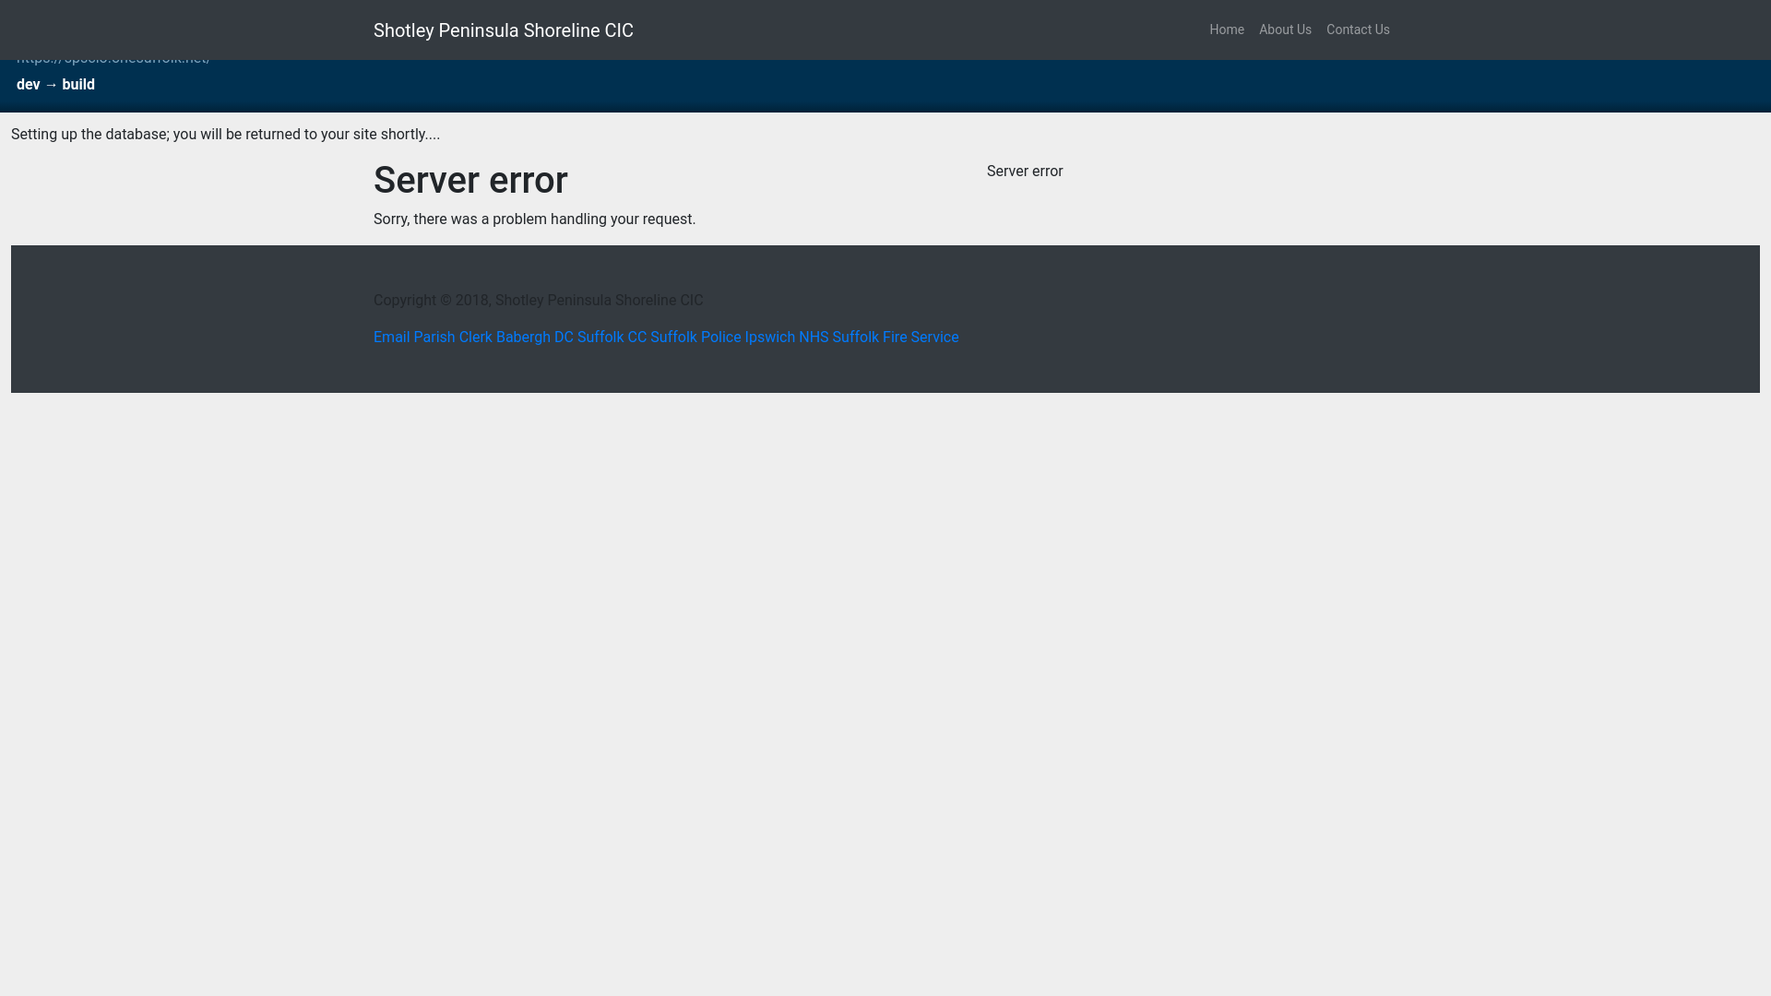Follow the Suffolk Police link
1771x996 pixels.
point(695,338)
